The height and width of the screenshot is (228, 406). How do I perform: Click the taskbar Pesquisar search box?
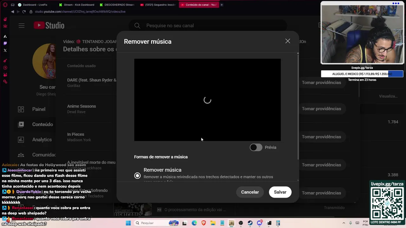pyautogui.click(x=157, y=223)
